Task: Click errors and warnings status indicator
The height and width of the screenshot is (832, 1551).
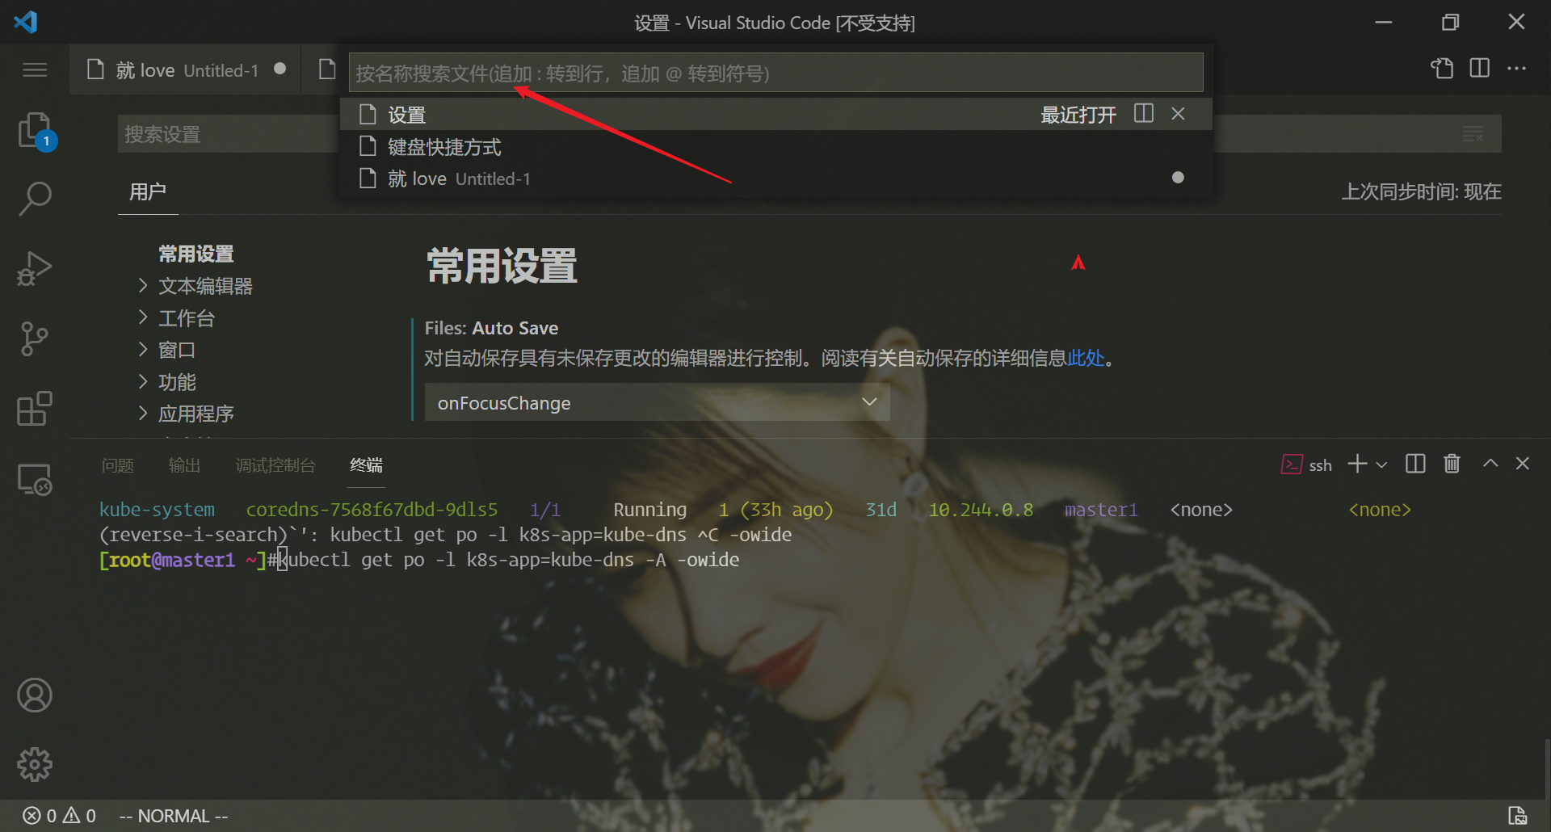Action: pos(59,816)
